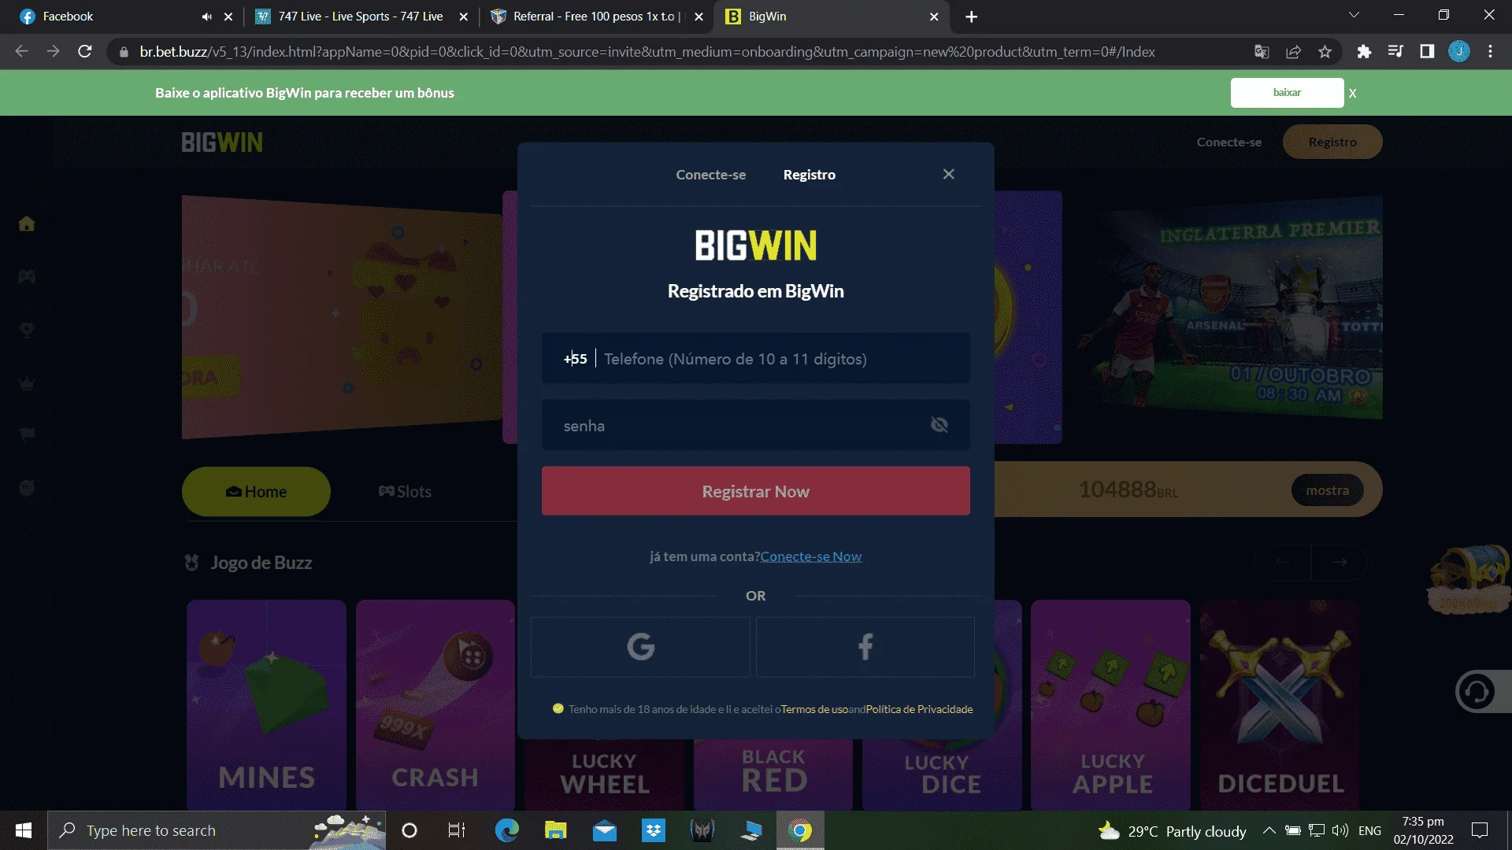The image size is (1512, 850).
Task: Open the +55 country code selector
Action: click(x=575, y=359)
